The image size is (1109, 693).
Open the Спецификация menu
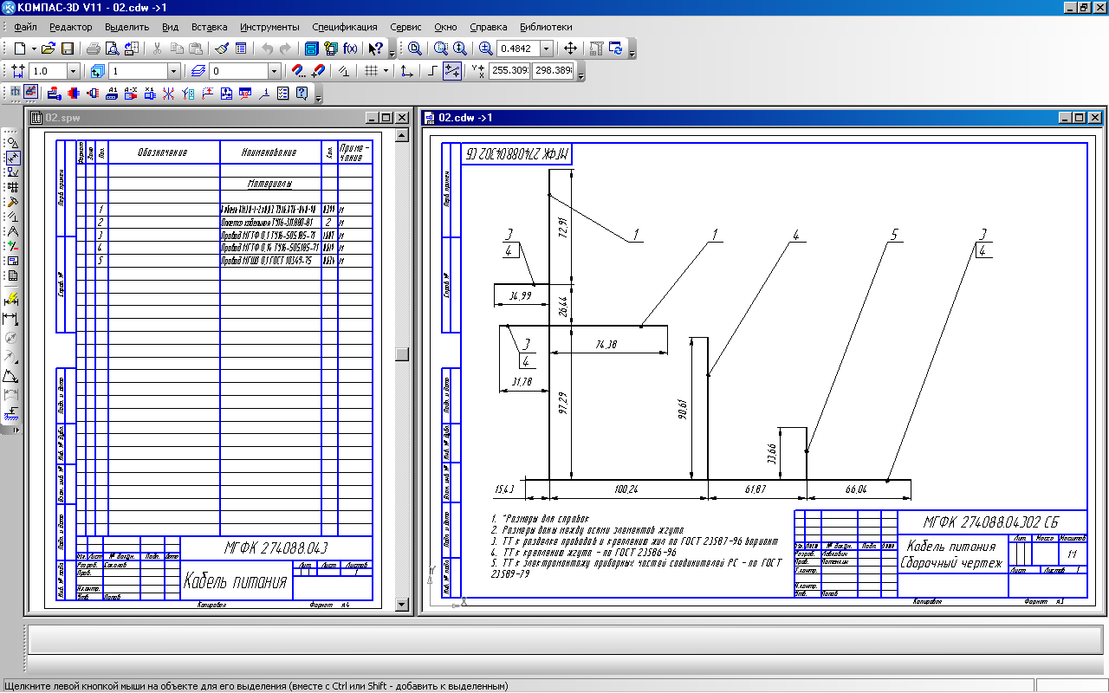344,27
